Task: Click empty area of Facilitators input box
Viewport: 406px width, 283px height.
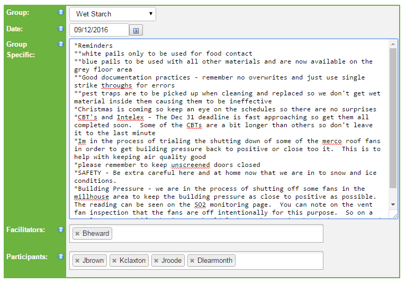Action: [x=218, y=234]
